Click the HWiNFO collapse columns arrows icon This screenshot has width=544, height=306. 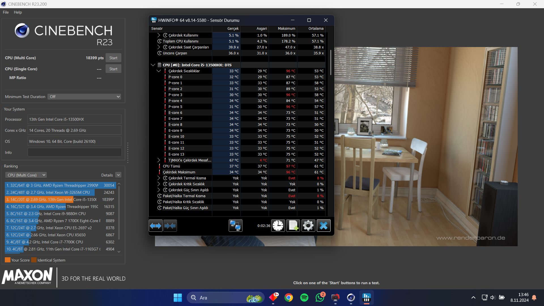tap(170, 226)
